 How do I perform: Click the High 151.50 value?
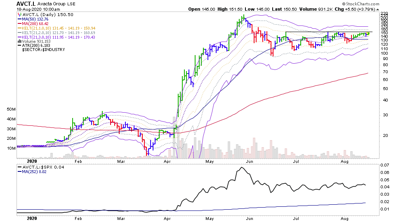pos(230,9)
